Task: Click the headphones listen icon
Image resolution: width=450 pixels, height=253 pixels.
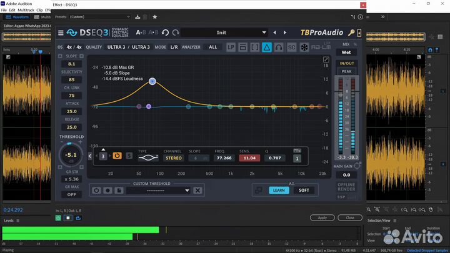Action: tap(279, 47)
